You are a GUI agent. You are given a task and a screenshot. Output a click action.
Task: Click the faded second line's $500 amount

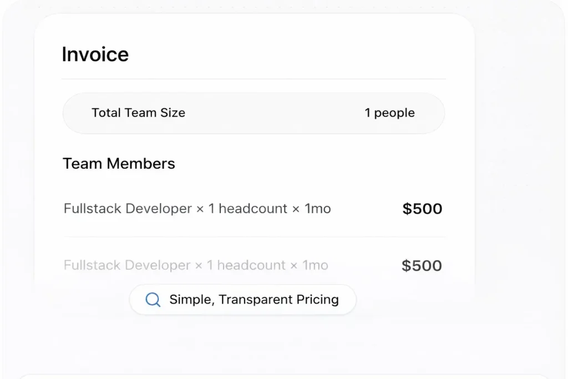pyautogui.click(x=422, y=266)
